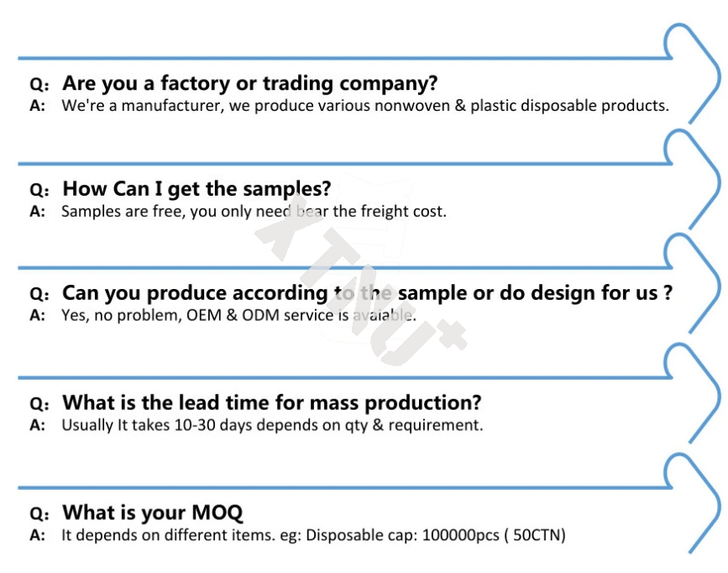Click the blue curved arrow beside the MOQ question

click(692, 503)
